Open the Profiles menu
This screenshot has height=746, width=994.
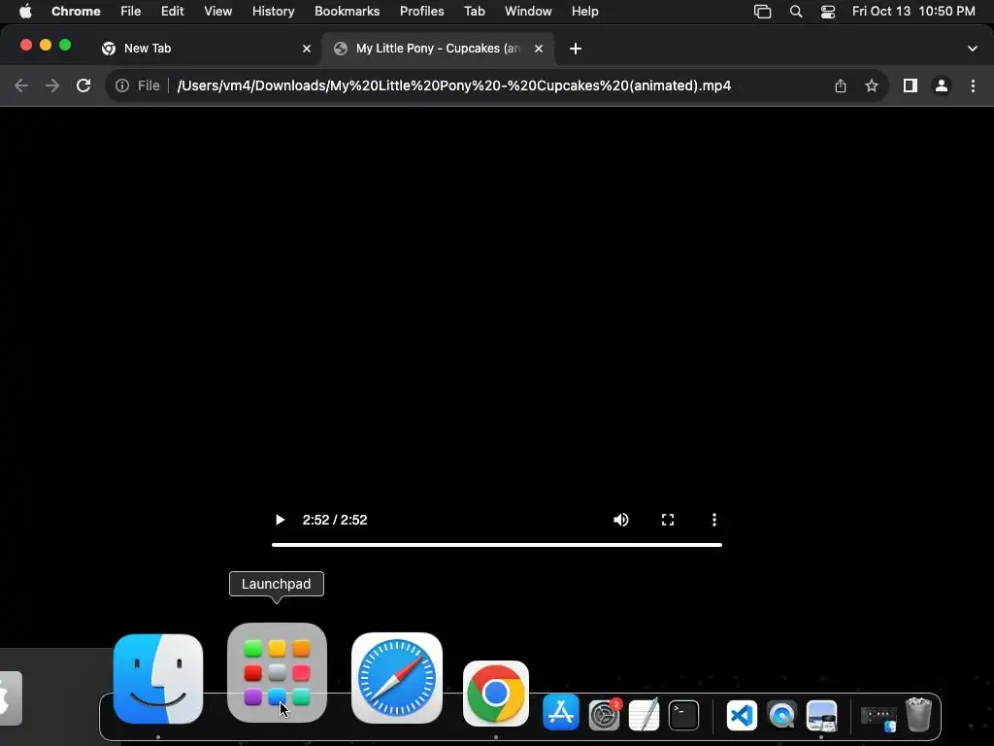coord(422,12)
